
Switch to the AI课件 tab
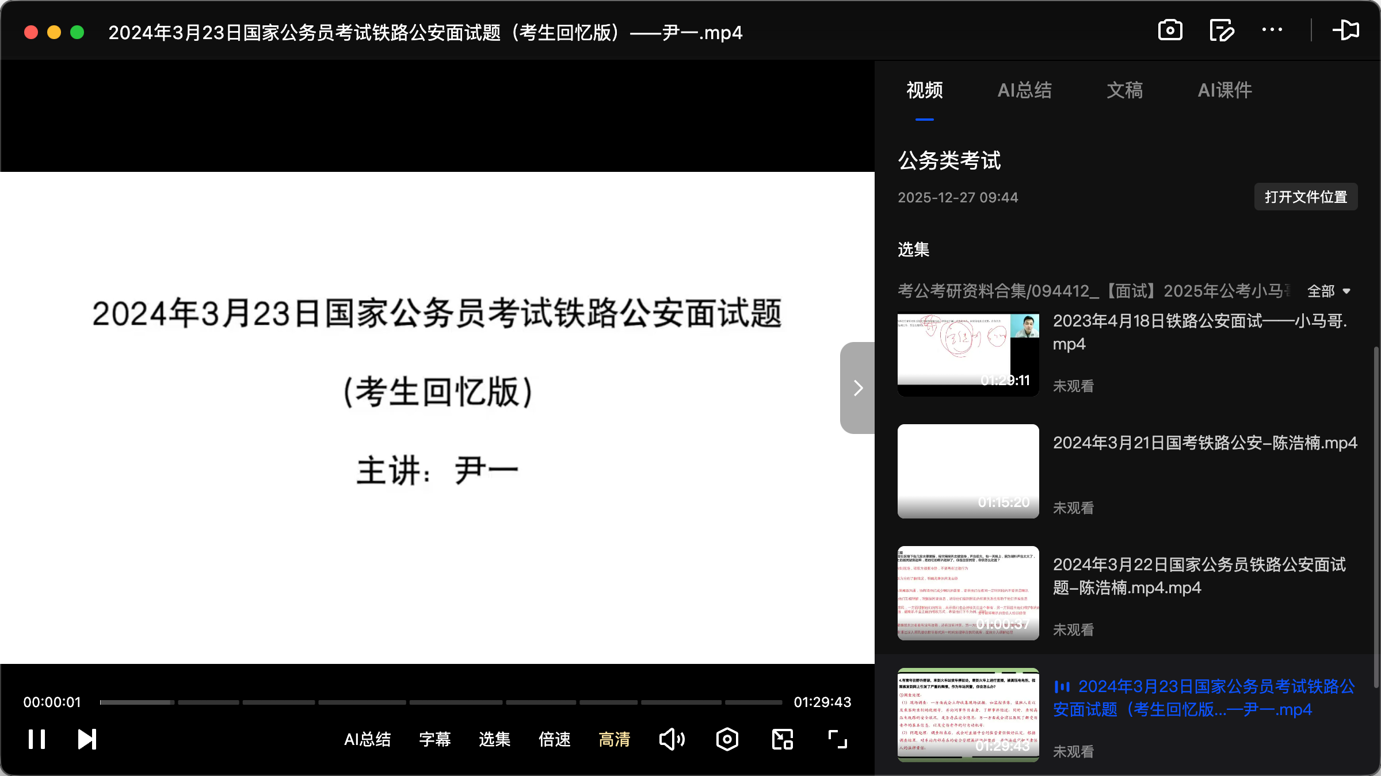pyautogui.click(x=1224, y=90)
